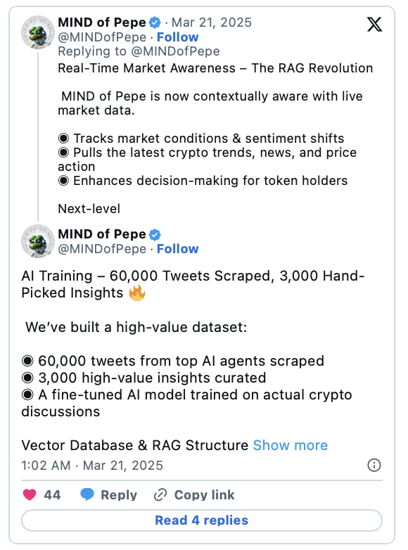Expand tweet text with Show more

tap(291, 445)
